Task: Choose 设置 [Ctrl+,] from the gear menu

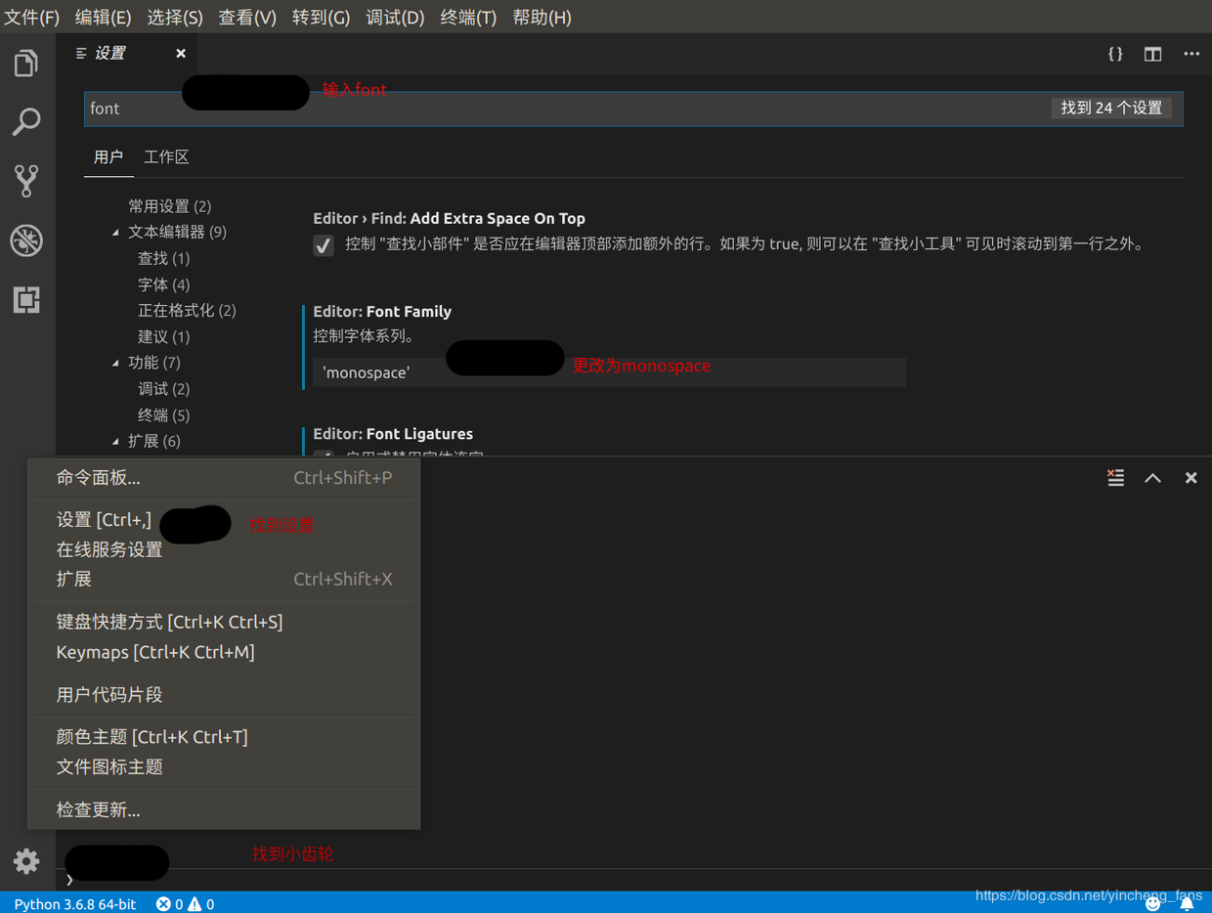Action: tap(225, 520)
